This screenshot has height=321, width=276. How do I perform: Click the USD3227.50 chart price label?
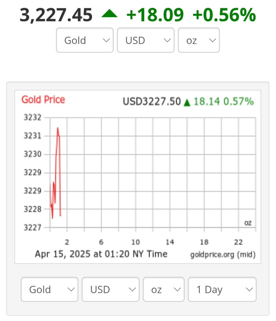tap(152, 102)
